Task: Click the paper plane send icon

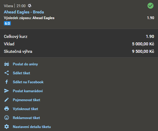Action: [x=7, y=91]
